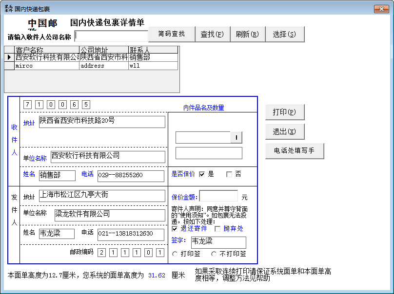This screenshot has width=394, height=294.
Task: Select the mirco customer row
Action: click(x=91, y=66)
